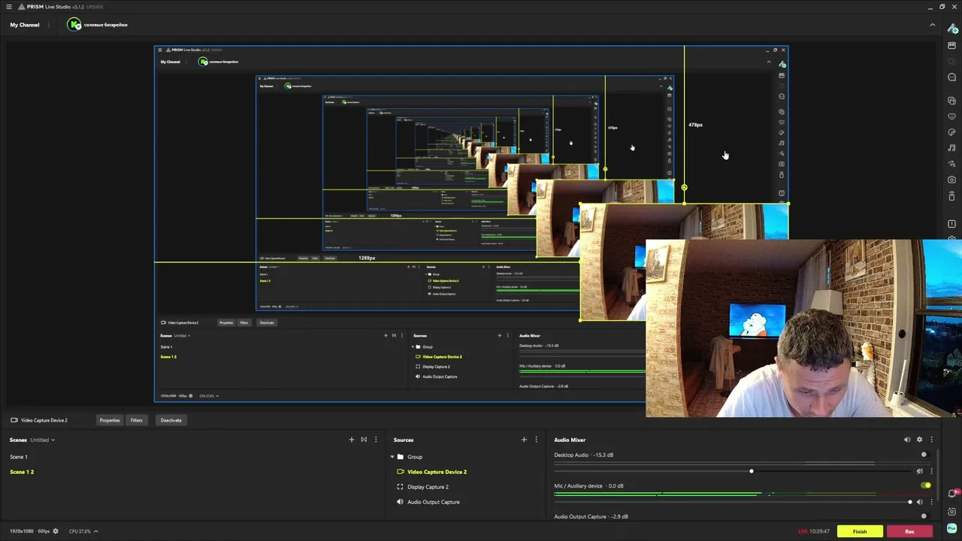Open the music note icon in the right sidebar
This screenshot has height=541, width=962.
tap(951, 148)
